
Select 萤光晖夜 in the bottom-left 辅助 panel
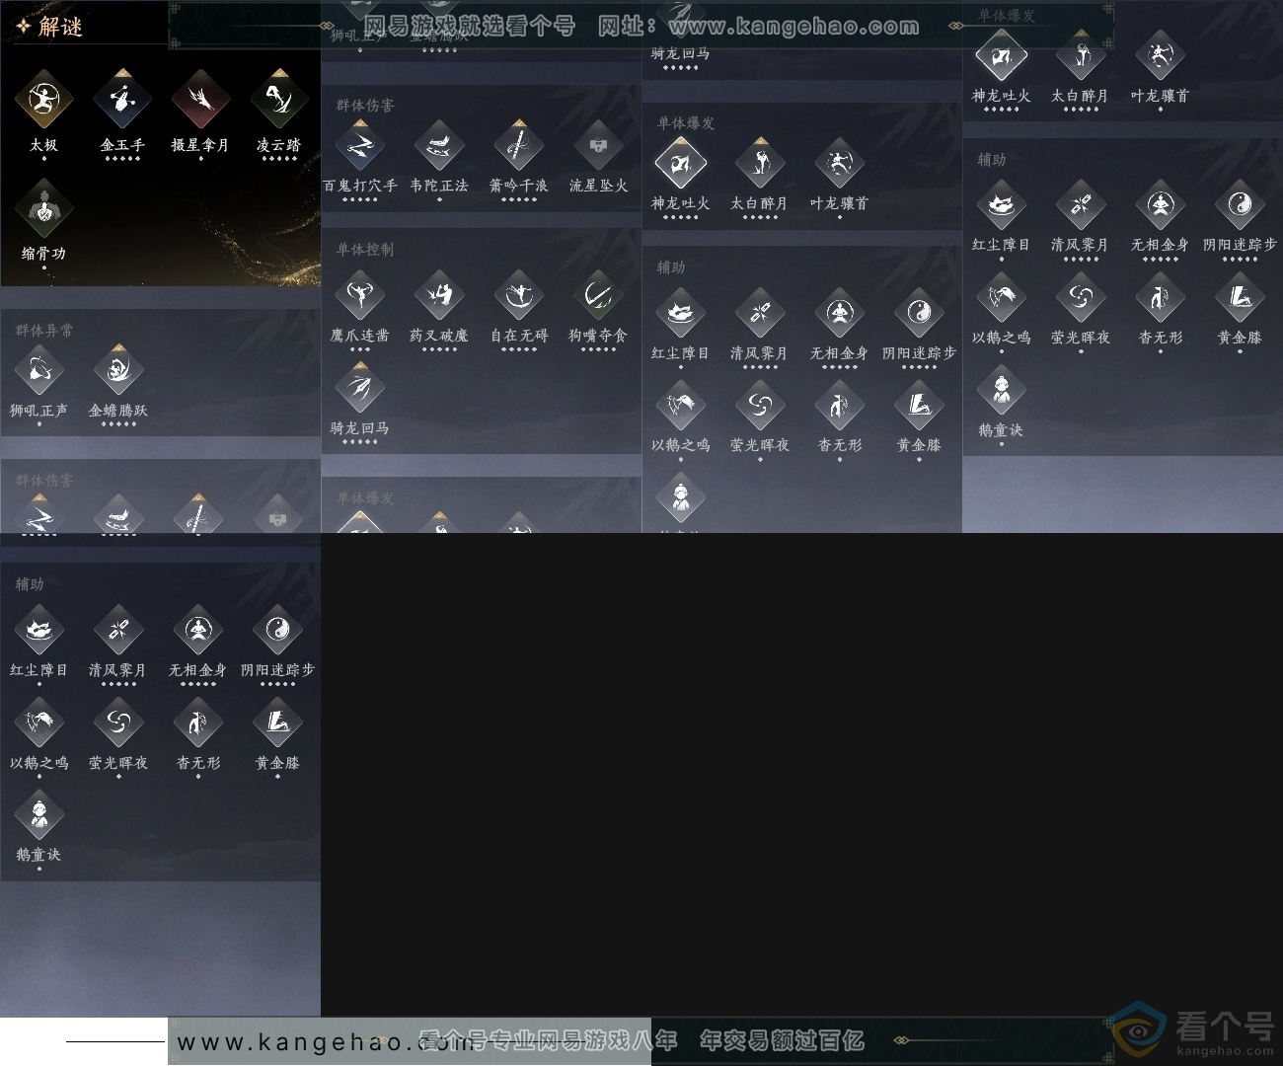pos(118,723)
